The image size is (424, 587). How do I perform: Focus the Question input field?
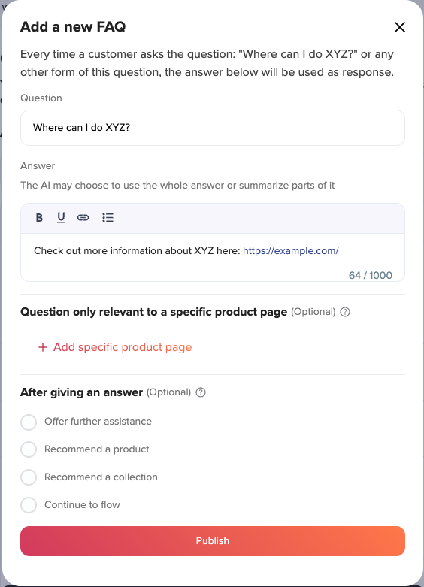click(x=212, y=128)
